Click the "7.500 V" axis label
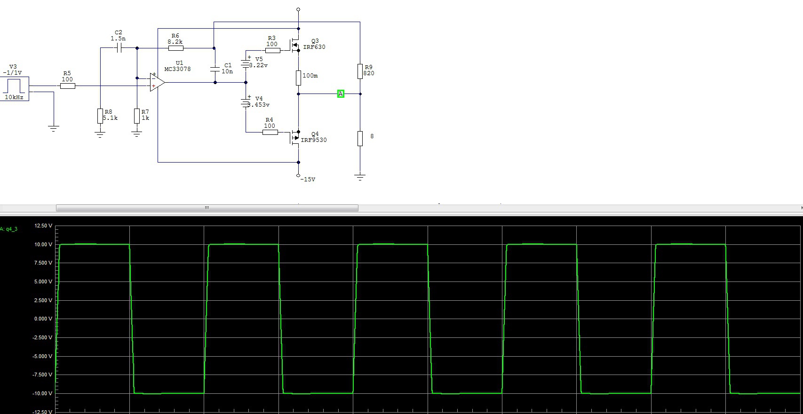This screenshot has width=803, height=414. pyautogui.click(x=43, y=263)
